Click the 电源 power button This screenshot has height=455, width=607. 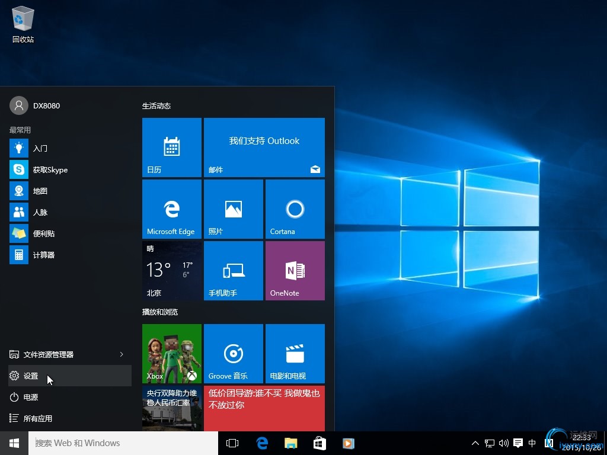tap(31, 397)
